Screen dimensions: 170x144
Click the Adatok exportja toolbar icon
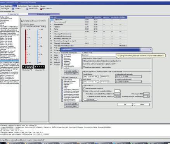tap(27, 9)
